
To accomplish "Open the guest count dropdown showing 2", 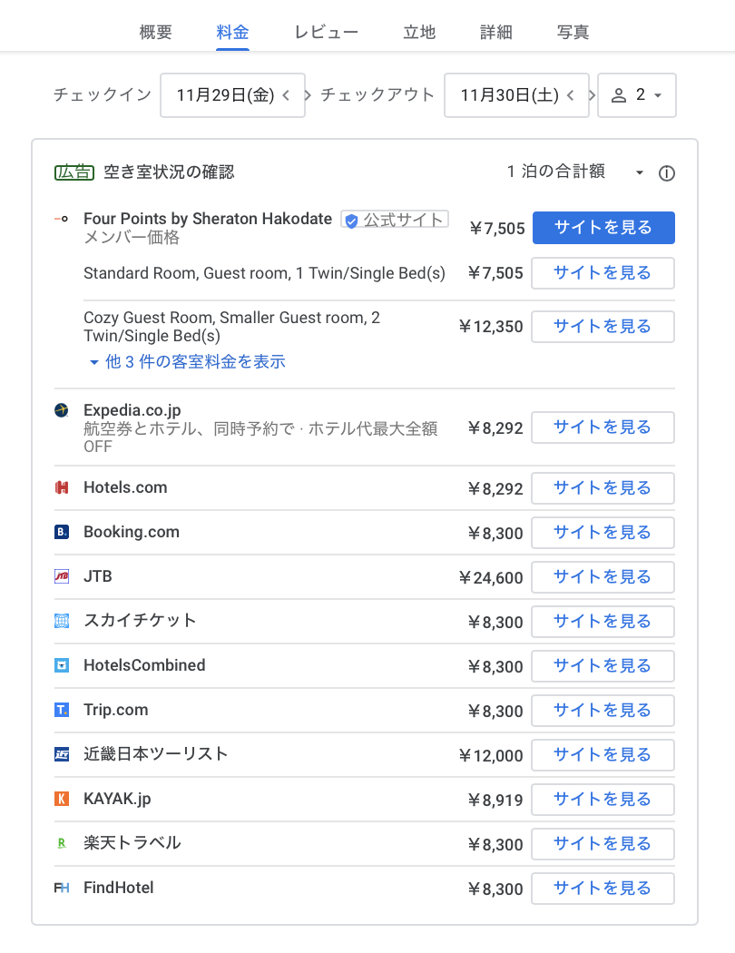I will (x=637, y=95).
